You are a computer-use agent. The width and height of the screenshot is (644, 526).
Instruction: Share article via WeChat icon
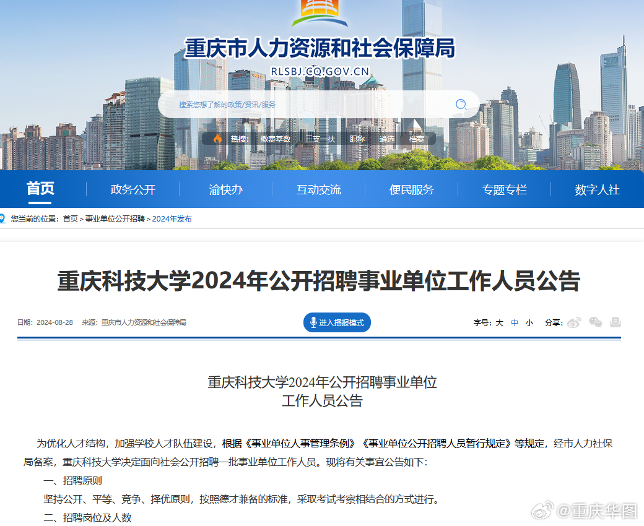[595, 322]
